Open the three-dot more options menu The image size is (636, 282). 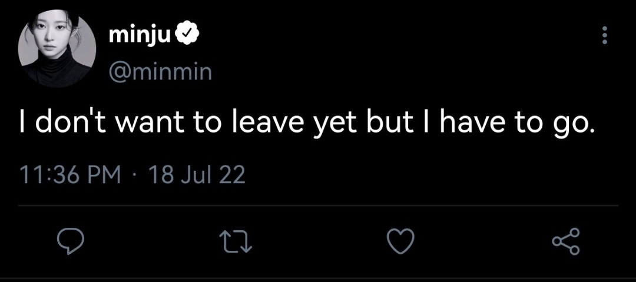[x=605, y=35]
